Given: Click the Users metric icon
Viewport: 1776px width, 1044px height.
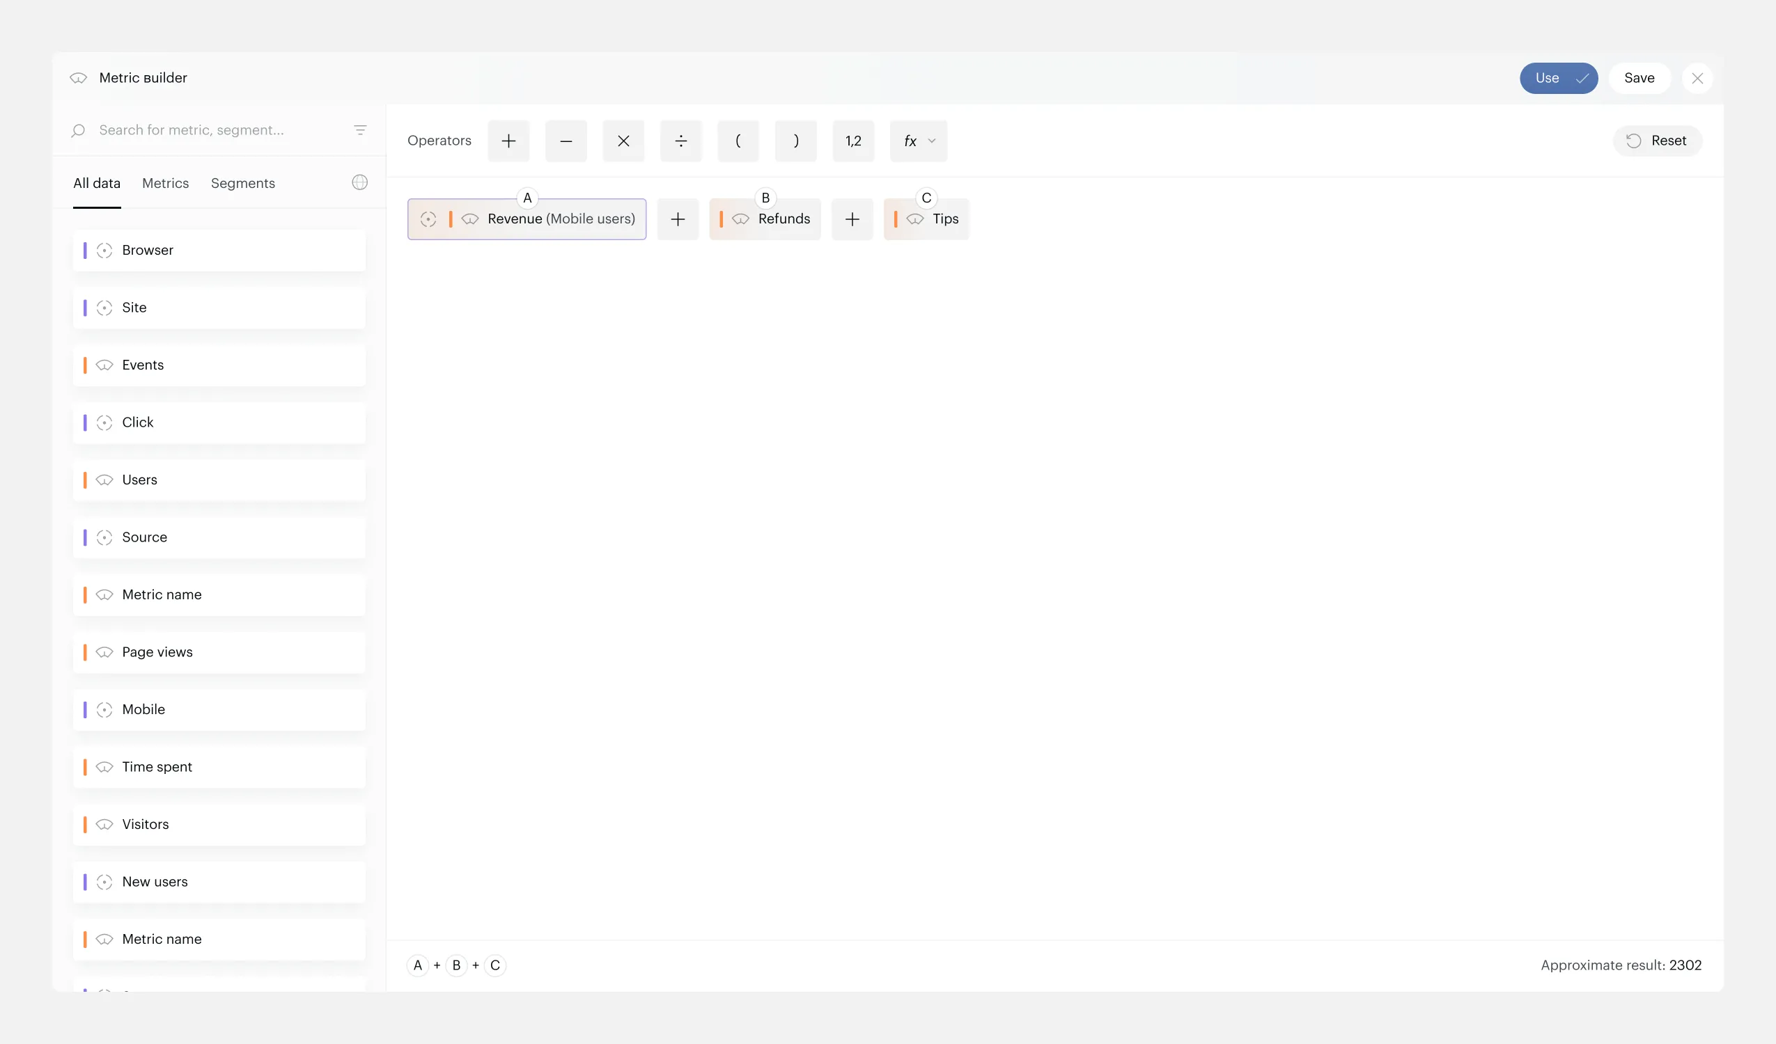Looking at the screenshot, I should pos(104,480).
